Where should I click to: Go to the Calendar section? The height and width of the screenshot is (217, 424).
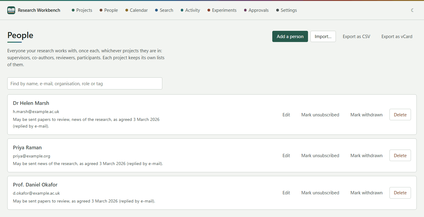[x=137, y=10]
